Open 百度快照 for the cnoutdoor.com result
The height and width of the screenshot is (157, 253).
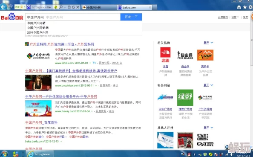point(105,85)
